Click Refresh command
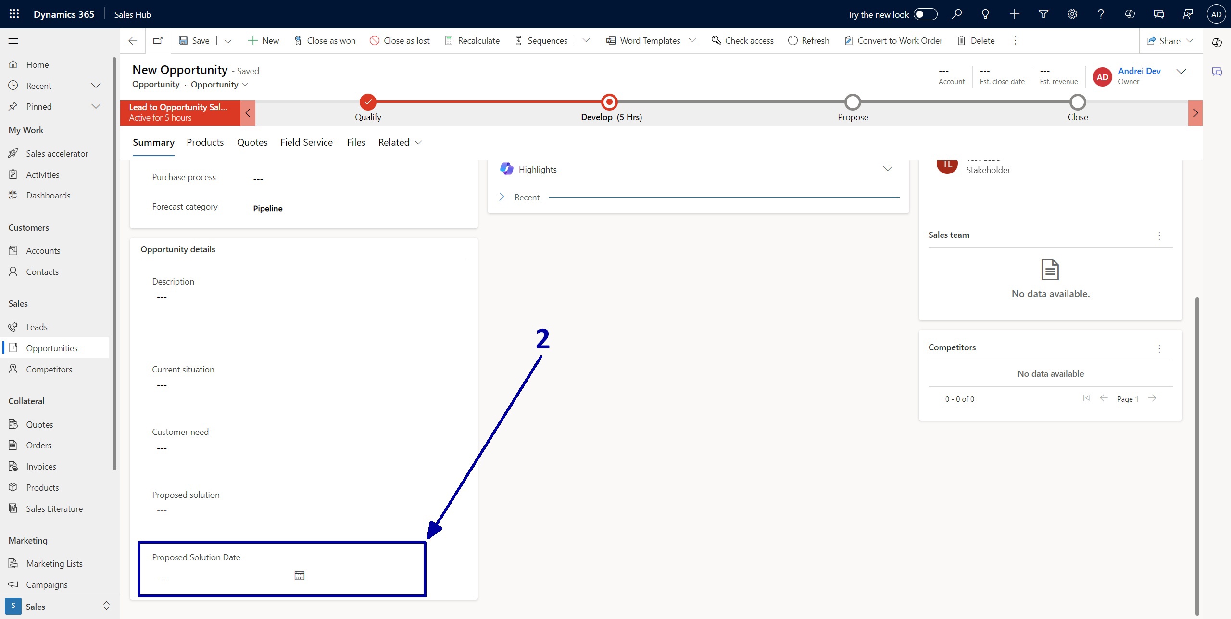Image resolution: width=1231 pixels, height=619 pixels. click(809, 41)
